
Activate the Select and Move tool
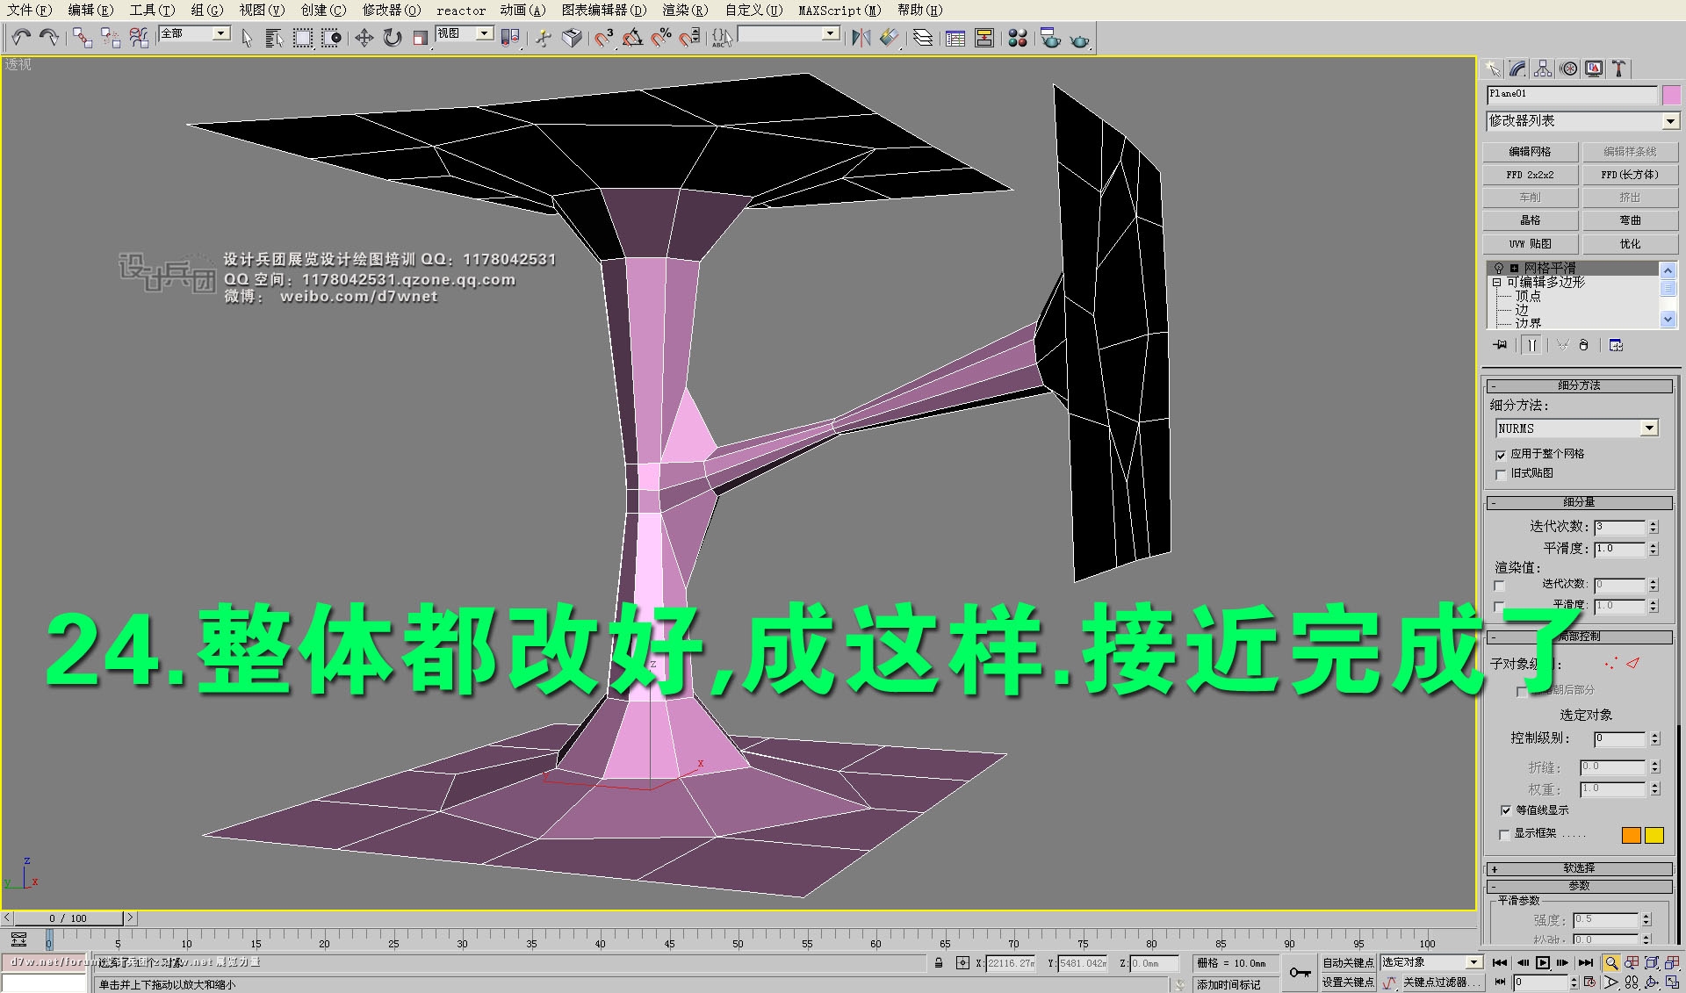(x=364, y=37)
